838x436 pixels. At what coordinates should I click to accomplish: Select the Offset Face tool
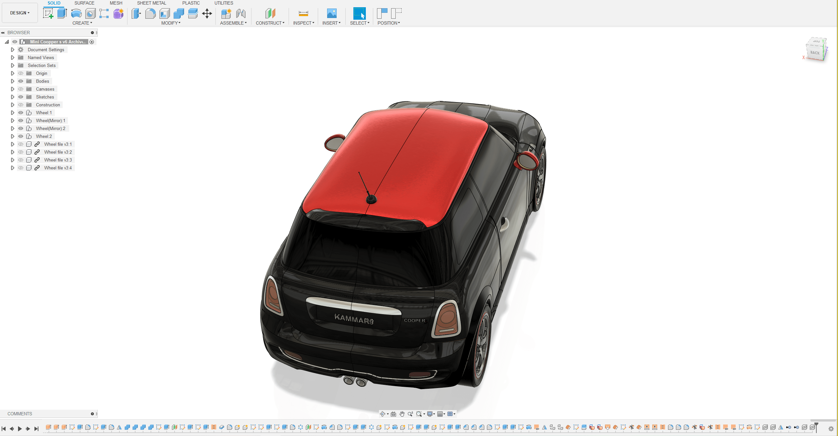193,13
